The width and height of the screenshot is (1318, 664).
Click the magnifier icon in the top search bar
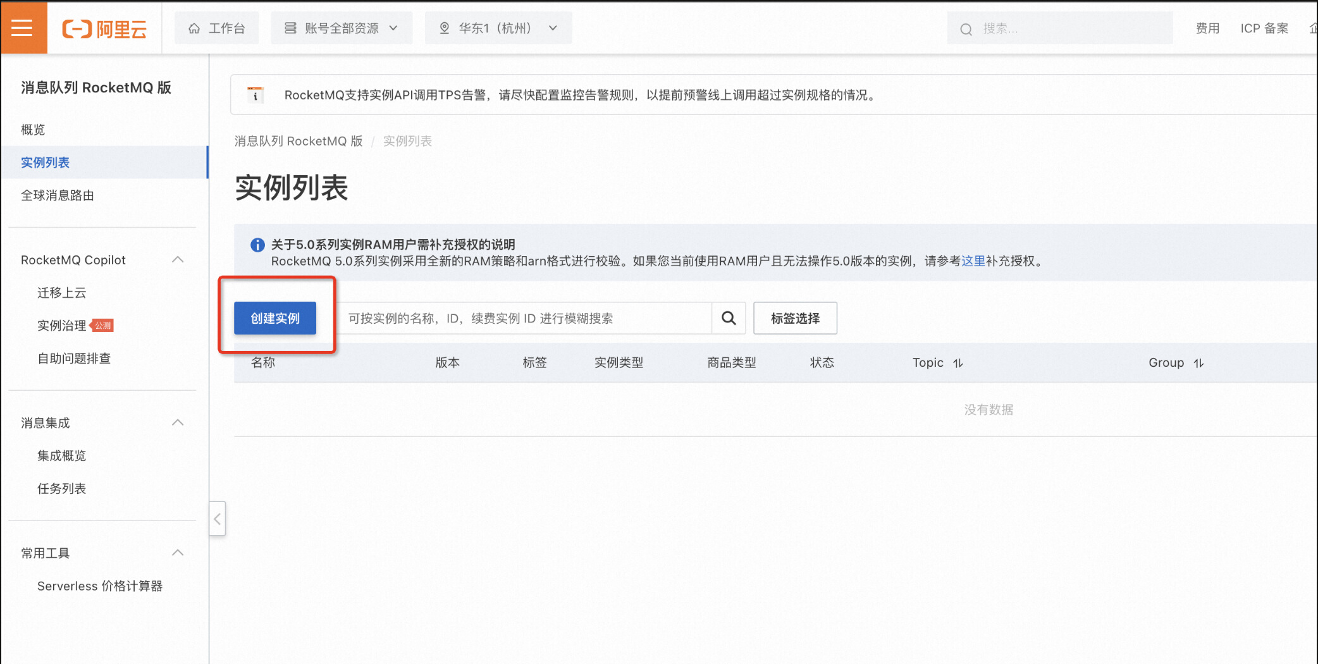pyautogui.click(x=966, y=29)
